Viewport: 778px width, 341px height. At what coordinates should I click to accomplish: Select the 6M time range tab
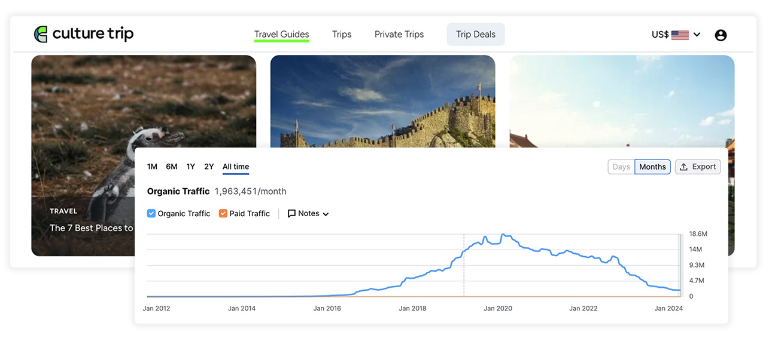click(172, 167)
